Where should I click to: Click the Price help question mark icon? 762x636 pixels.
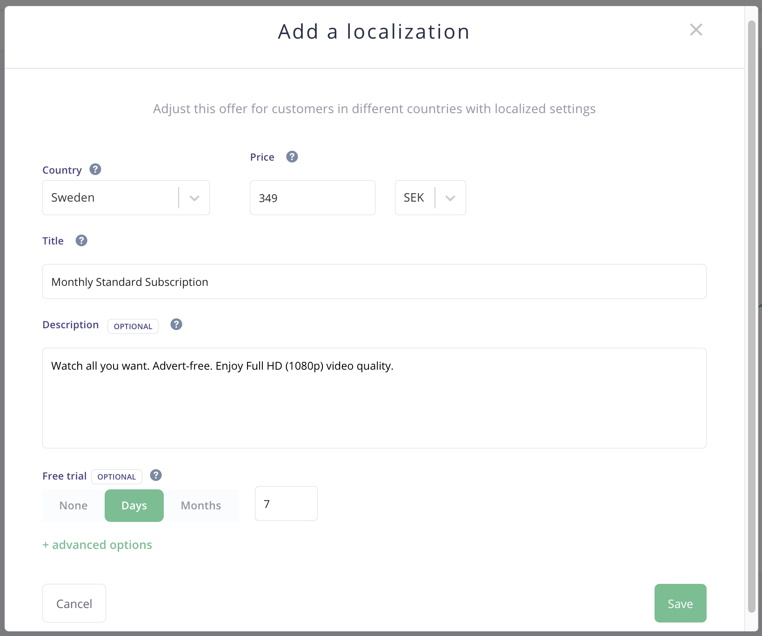point(292,157)
